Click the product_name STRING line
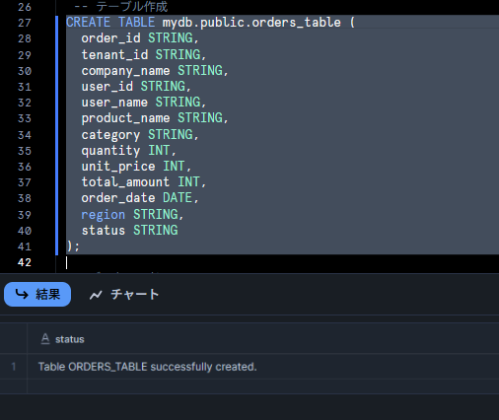Viewport: 499px width, 420px height. pos(155,118)
